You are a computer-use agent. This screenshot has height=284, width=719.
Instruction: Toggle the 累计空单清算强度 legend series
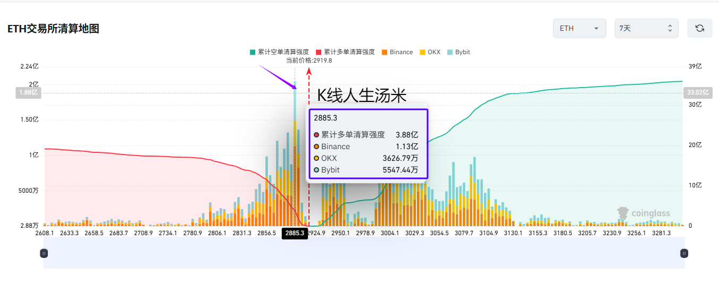279,52
